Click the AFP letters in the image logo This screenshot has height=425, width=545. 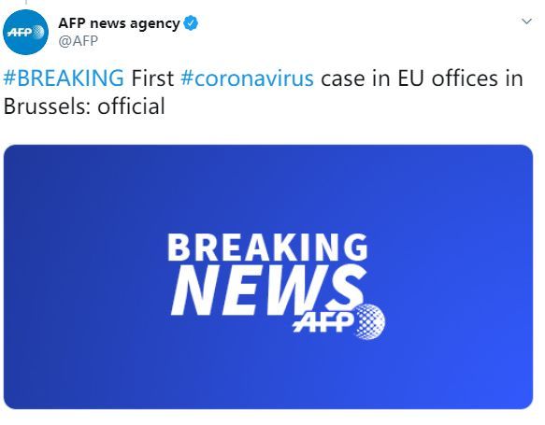pos(323,322)
